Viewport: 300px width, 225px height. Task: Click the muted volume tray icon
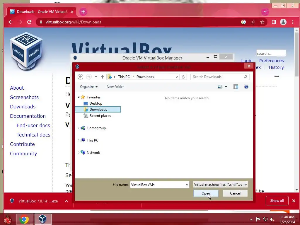tap(272, 219)
